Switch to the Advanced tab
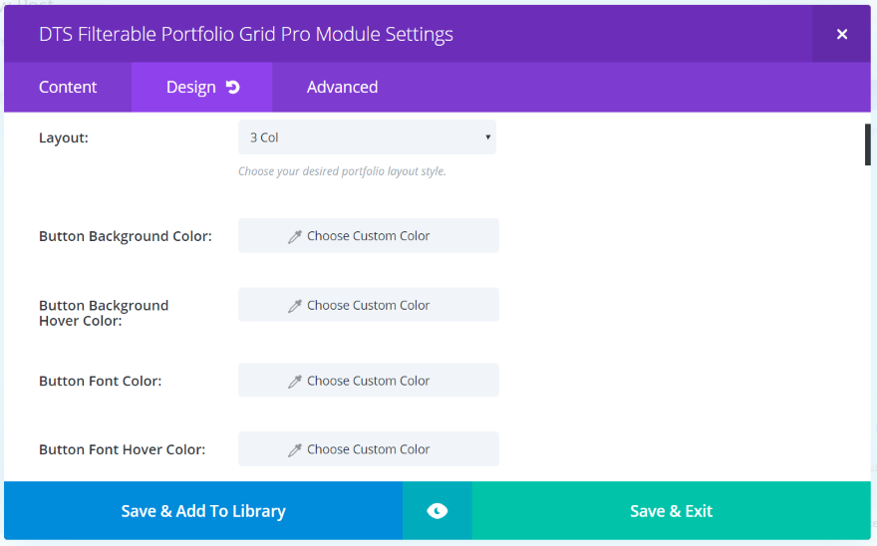Screen dimensions: 877x546 click(x=342, y=88)
